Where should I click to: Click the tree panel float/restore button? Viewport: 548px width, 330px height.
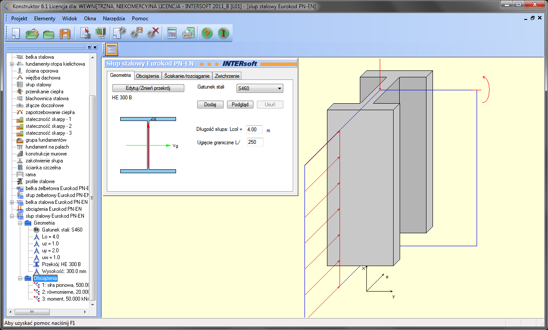pos(89,47)
